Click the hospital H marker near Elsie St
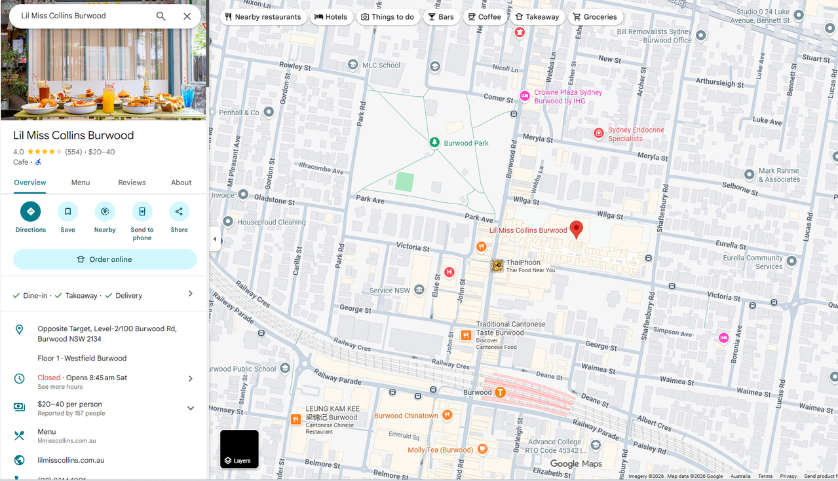Viewport: 838px width, 481px height. [x=449, y=272]
